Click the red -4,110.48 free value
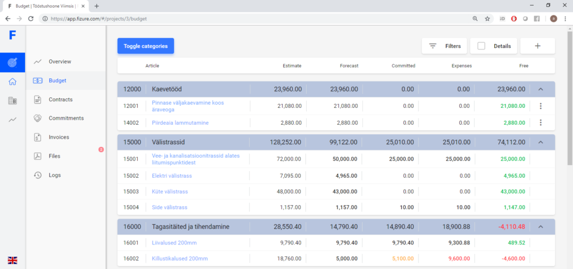 click(511, 226)
